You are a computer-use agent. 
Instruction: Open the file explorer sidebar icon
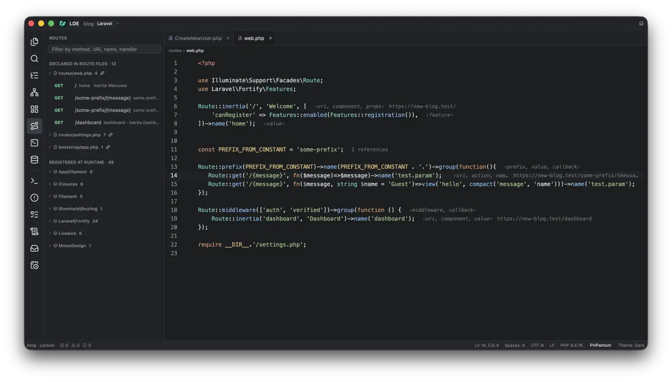coord(34,42)
